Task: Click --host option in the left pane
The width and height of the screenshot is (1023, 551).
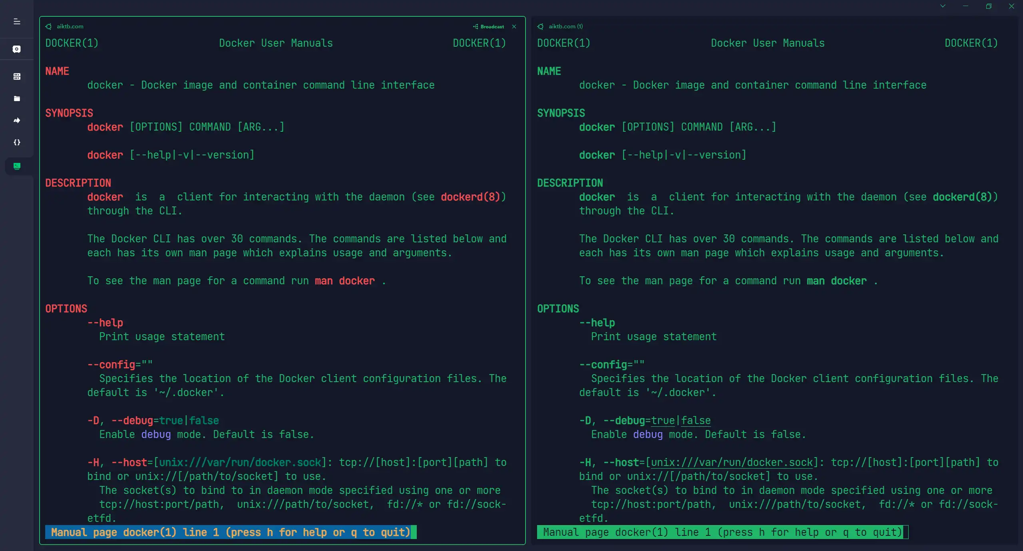Action: click(129, 463)
